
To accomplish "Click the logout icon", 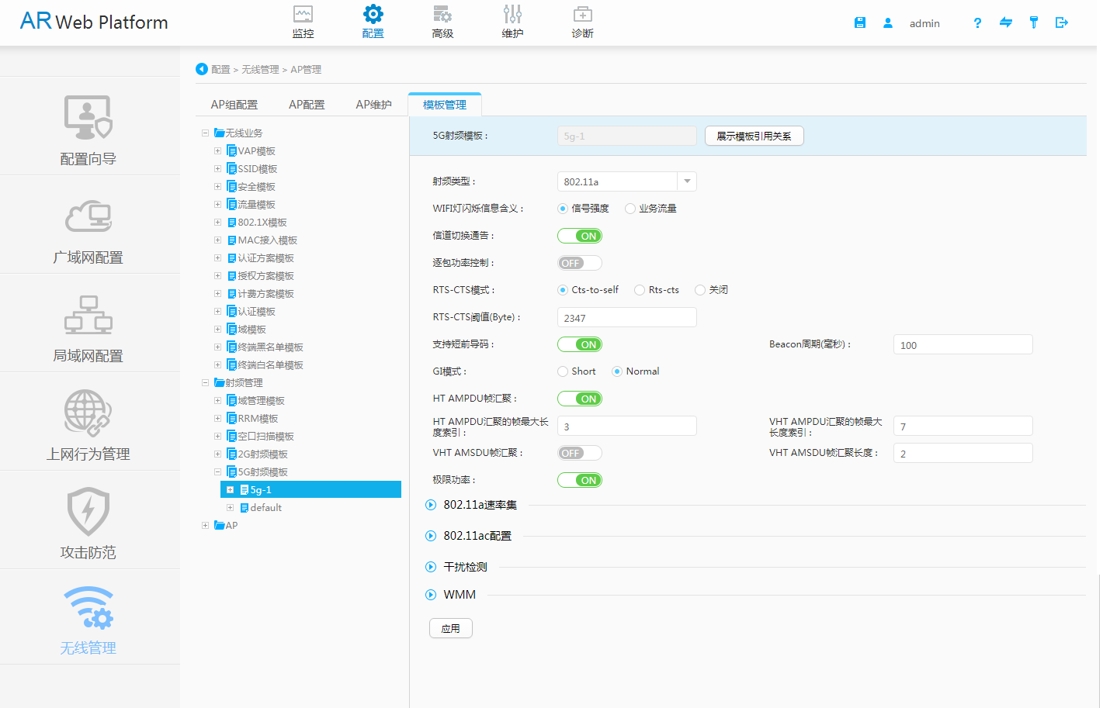I will 1062,23.
